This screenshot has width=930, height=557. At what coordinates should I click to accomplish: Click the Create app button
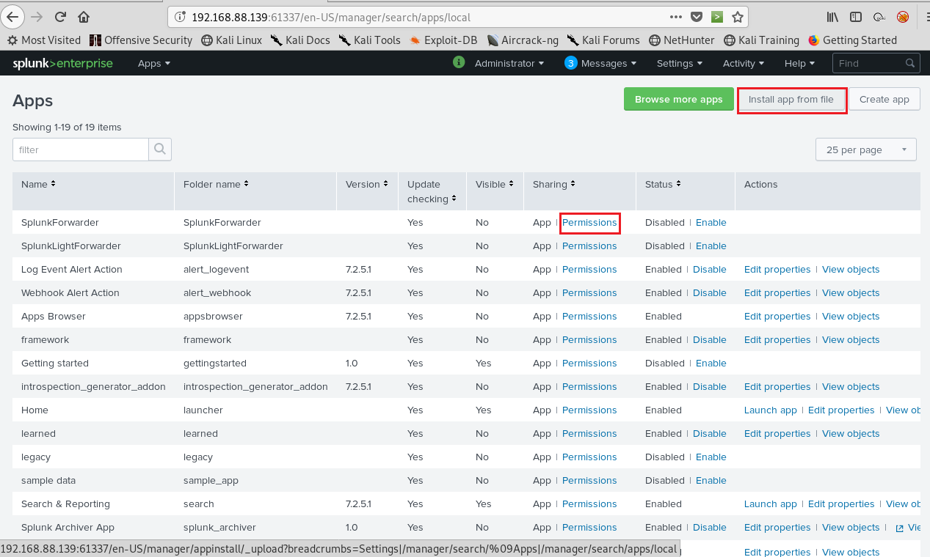point(884,100)
